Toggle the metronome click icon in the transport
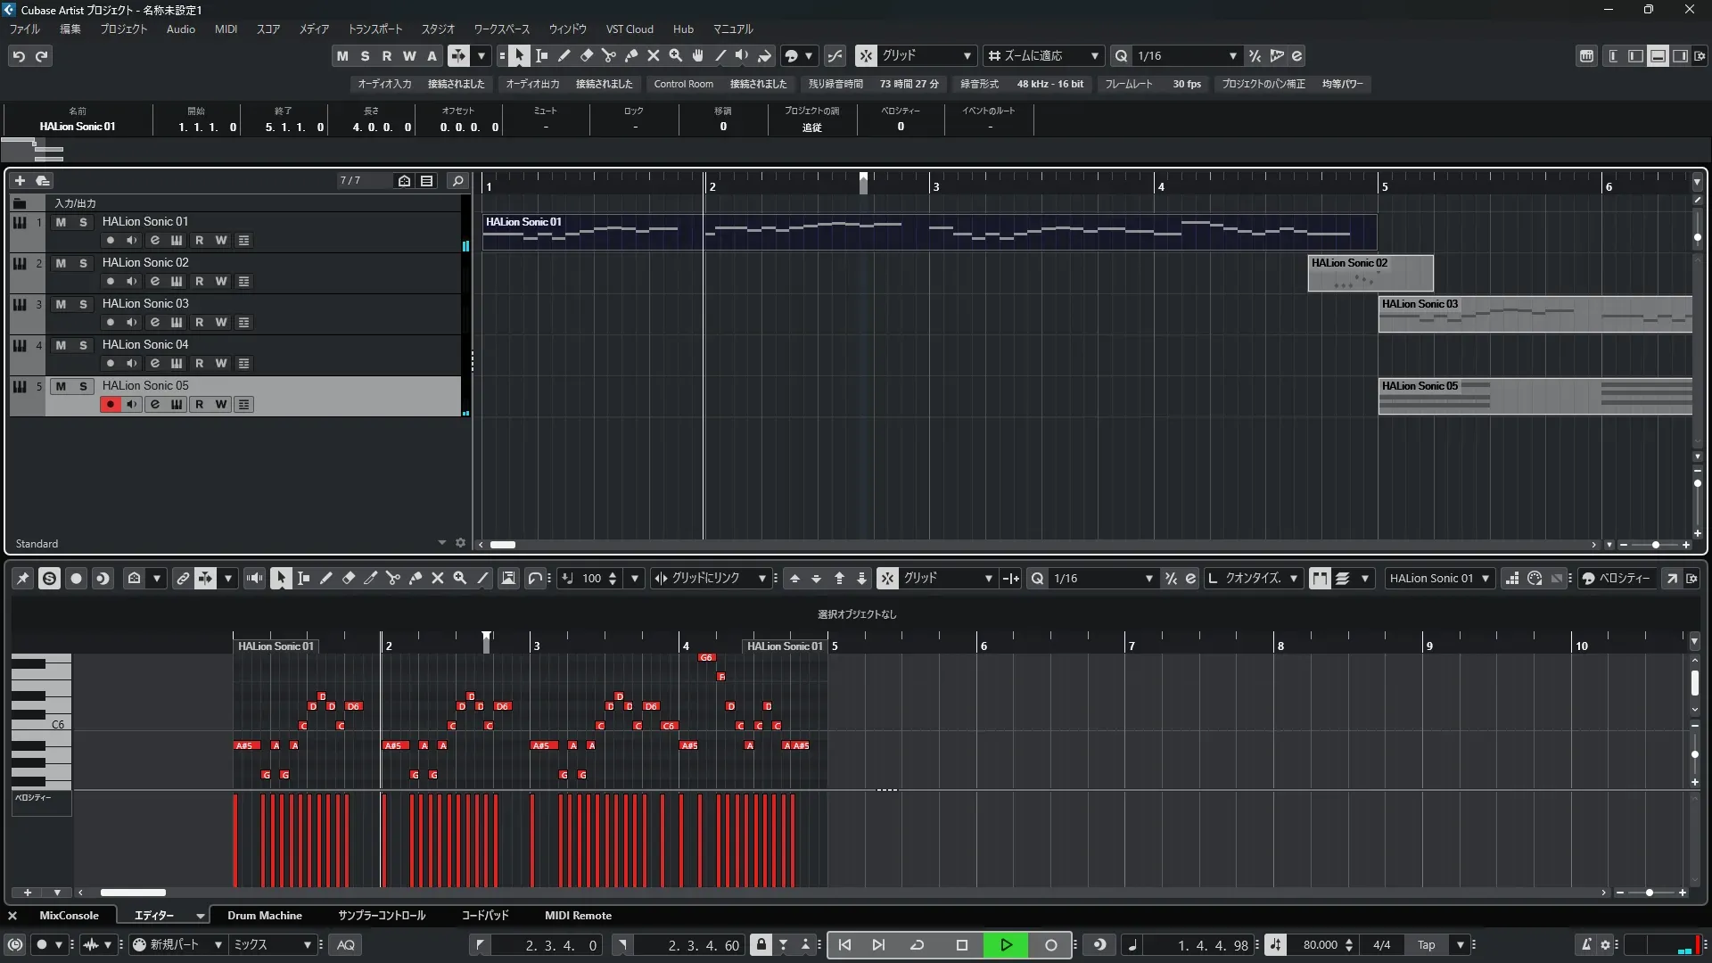This screenshot has height=963, width=1712. 1586,945
